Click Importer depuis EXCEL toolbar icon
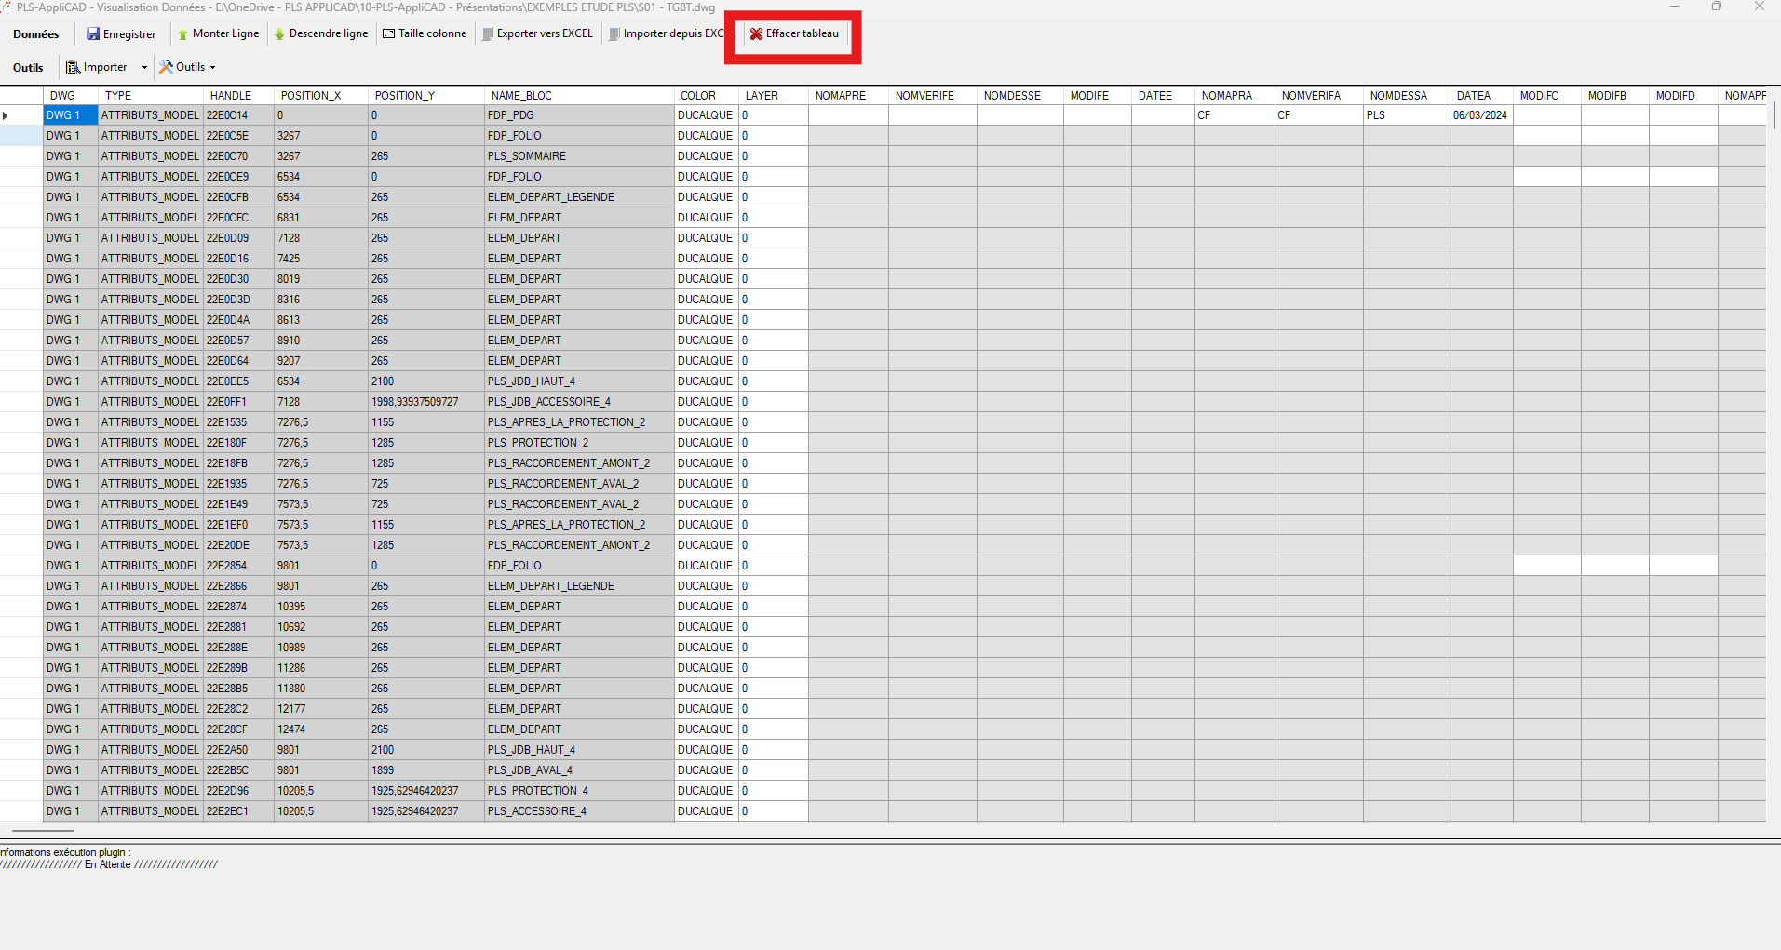 [x=614, y=34]
